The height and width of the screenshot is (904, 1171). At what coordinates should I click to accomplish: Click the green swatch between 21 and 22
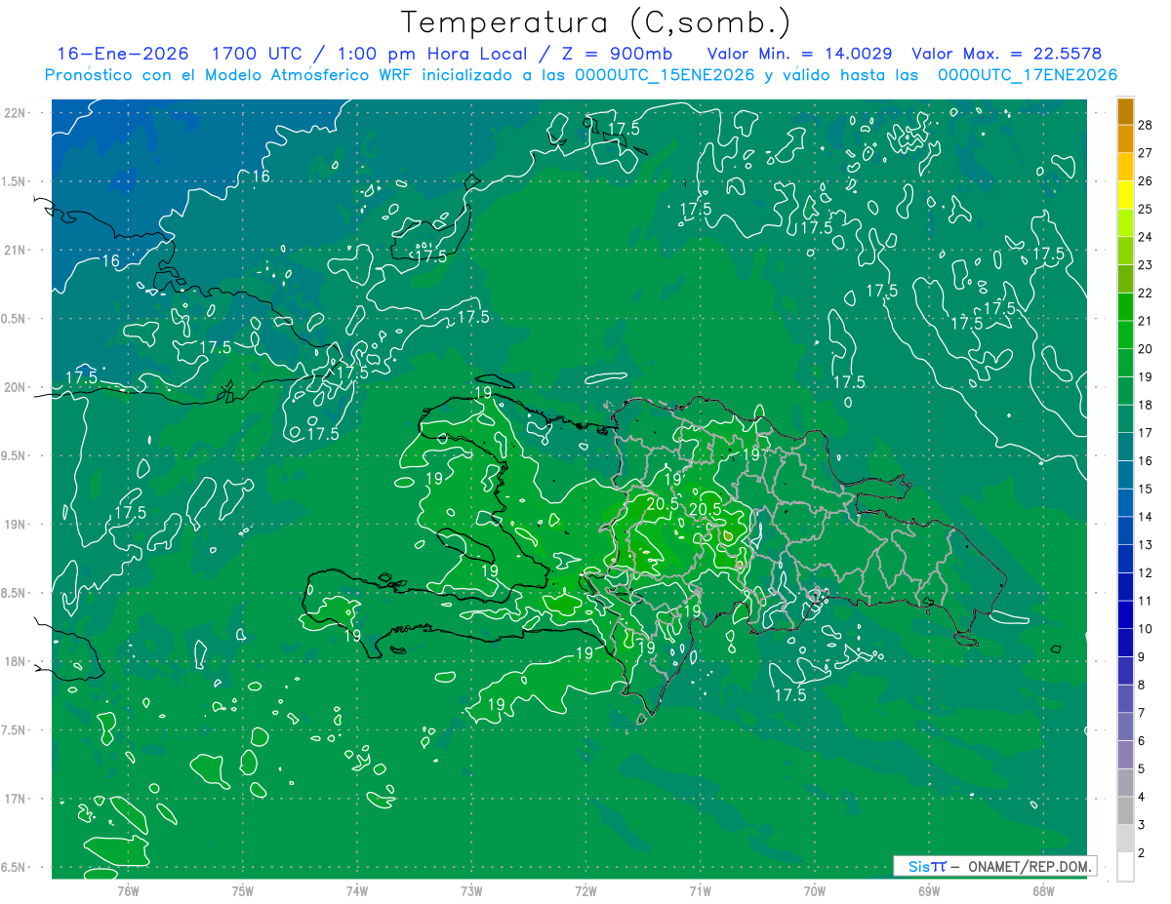point(1125,307)
